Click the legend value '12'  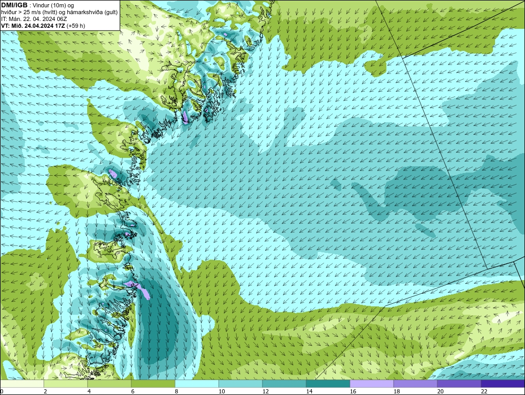[266, 391]
